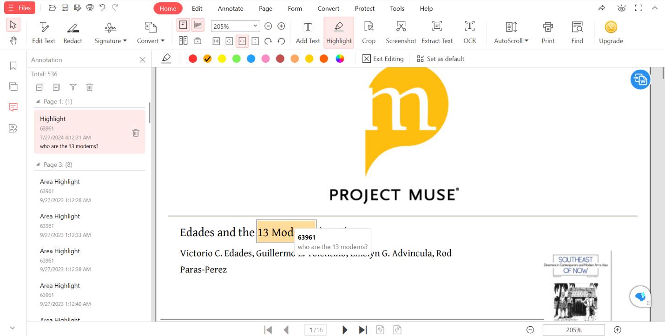665x336 pixels.
Task: Click the zoom in plus in the ribbon
Action: [281, 26]
